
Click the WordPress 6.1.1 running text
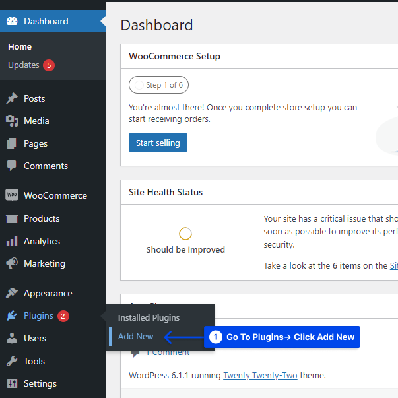point(175,375)
